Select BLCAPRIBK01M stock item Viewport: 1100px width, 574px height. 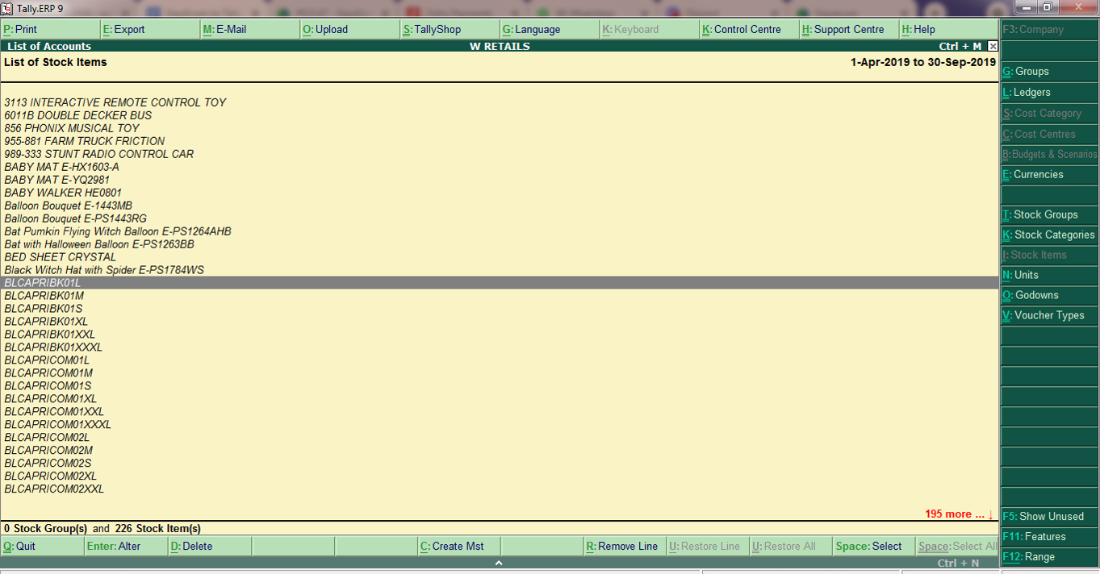coord(44,296)
